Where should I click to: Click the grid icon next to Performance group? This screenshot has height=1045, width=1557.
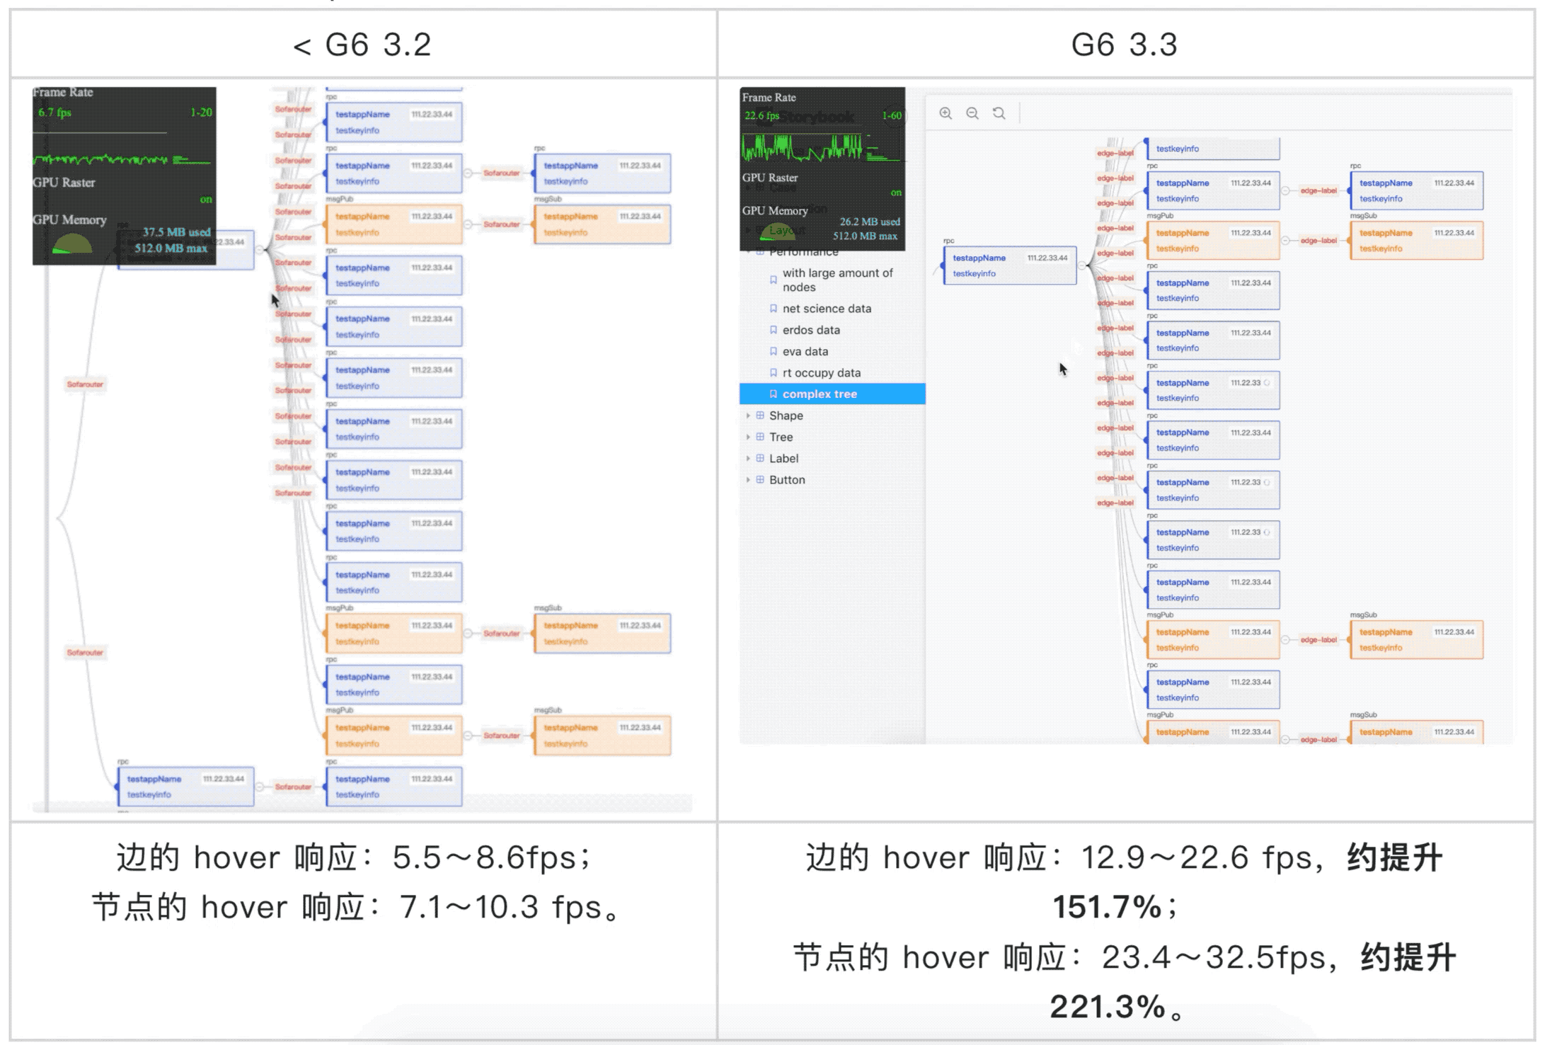[x=761, y=252]
